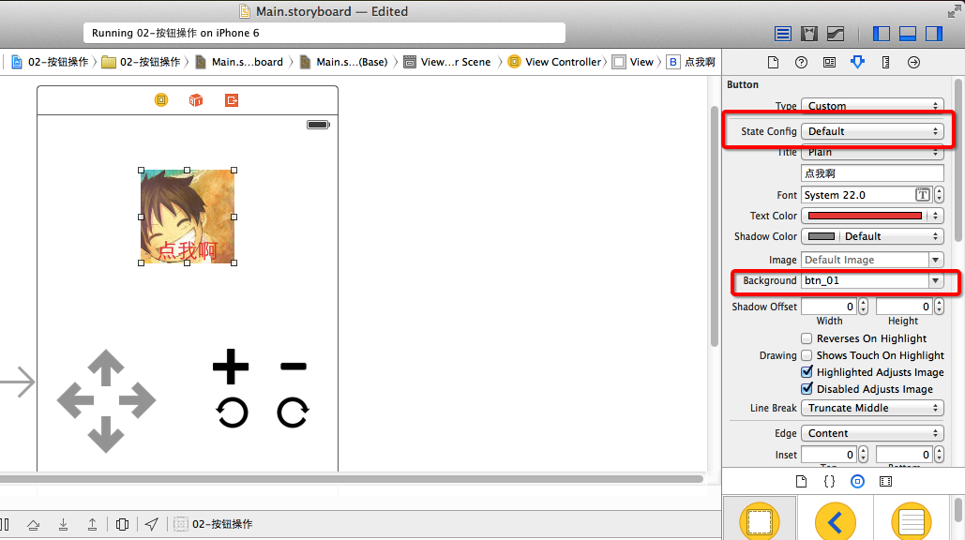The image size is (965, 540).
Task: Click the up arrow button on canvas
Action: 106,367
